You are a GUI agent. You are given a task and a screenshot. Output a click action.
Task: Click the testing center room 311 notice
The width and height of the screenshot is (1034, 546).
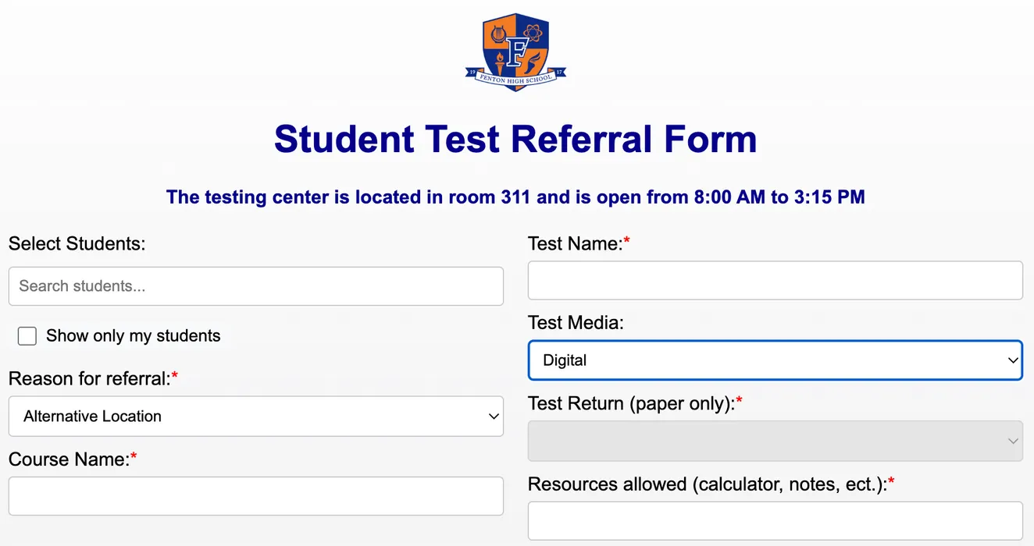(515, 197)
